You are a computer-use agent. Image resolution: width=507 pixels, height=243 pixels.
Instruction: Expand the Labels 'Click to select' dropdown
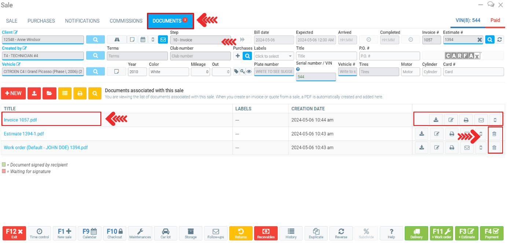(x=274, y=56)
